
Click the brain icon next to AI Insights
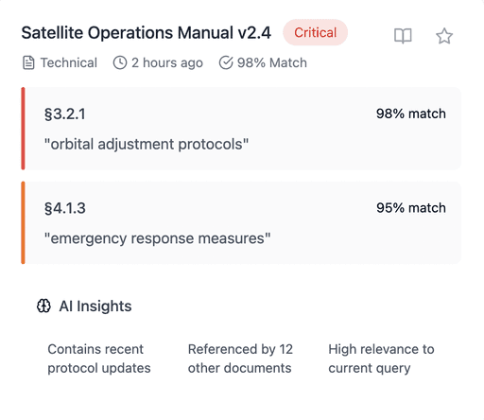pyautogui.click(x=43, y=306)
